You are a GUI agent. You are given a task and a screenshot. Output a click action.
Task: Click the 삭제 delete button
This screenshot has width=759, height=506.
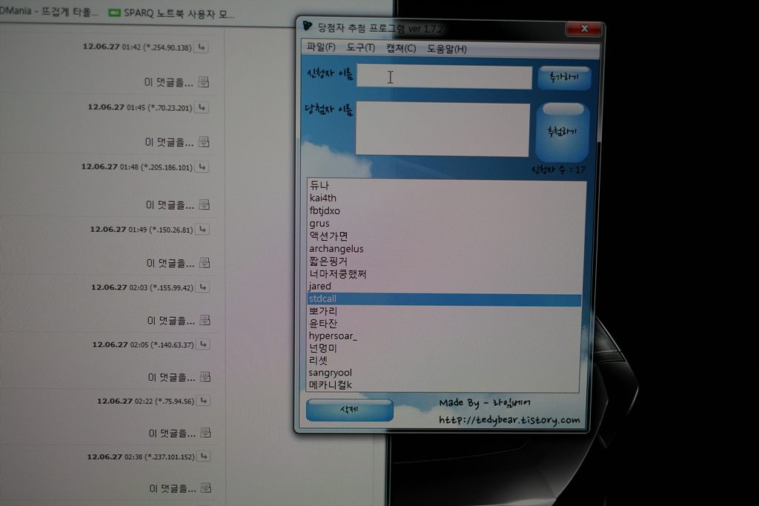[350, 410]
